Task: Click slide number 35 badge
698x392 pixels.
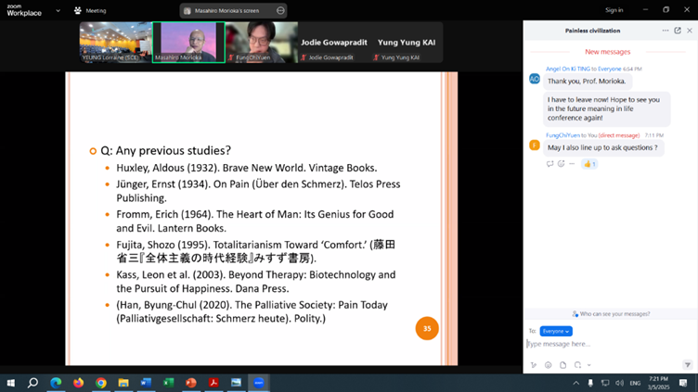Action: pyautogui.click(x=427, y=328)
